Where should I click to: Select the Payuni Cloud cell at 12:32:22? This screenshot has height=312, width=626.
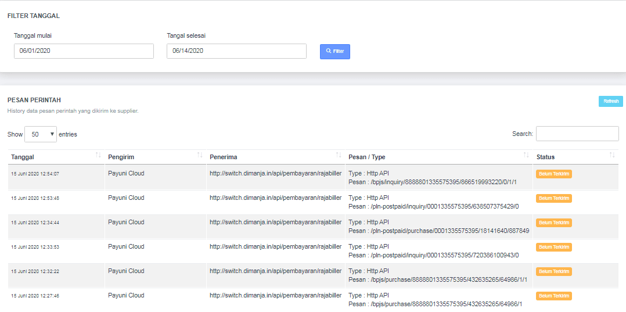(x=126, y=271)
